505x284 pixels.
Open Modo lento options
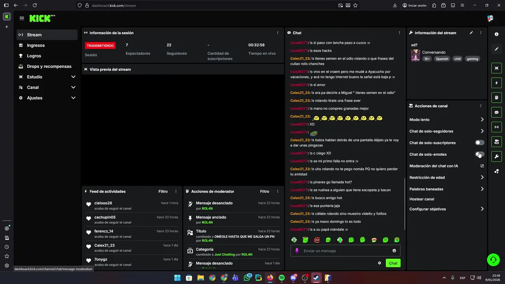click(x=447, y=120)
